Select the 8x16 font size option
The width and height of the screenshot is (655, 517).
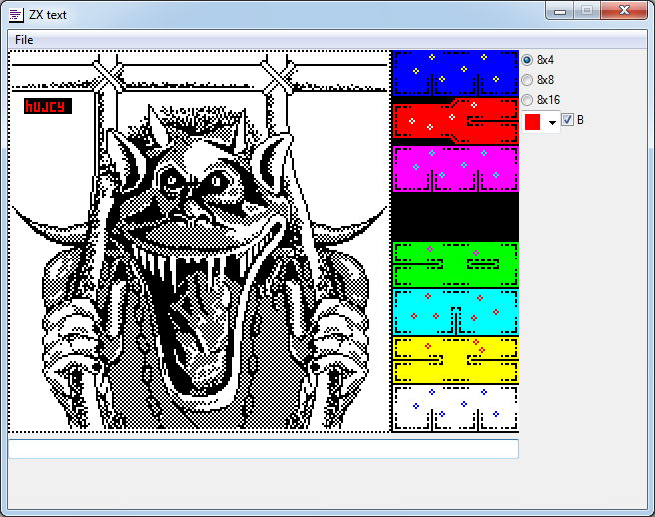point(541,100)
